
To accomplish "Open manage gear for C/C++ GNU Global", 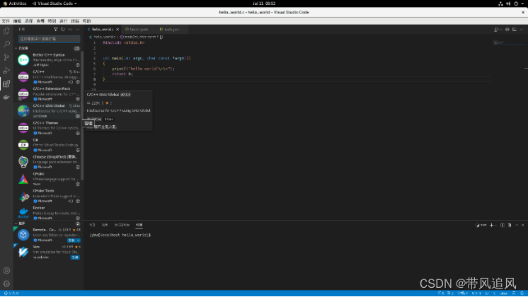I will [x=78, y=116].
